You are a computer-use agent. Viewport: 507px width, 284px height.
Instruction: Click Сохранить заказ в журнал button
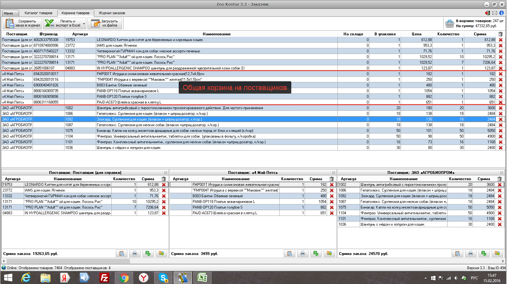(23, 24)
